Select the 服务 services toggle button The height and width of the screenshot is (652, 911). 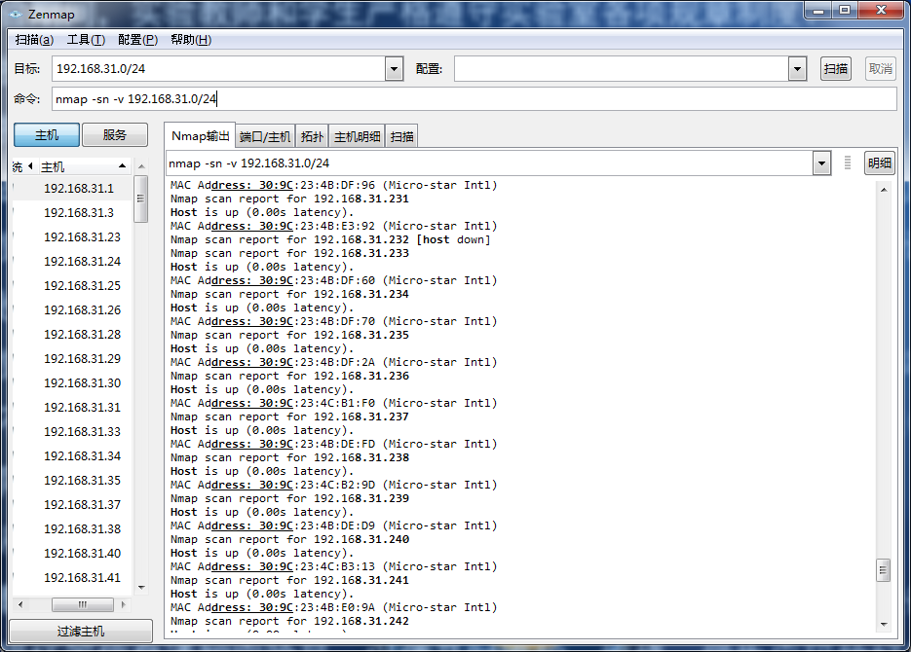pos(114,135)
